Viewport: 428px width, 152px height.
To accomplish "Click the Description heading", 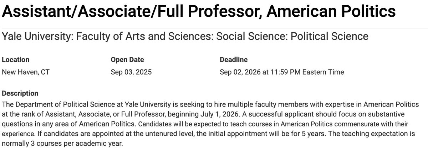I will 20,93.
